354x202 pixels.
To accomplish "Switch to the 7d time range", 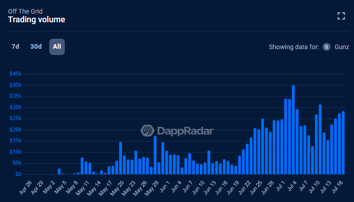I will (16, 46).
